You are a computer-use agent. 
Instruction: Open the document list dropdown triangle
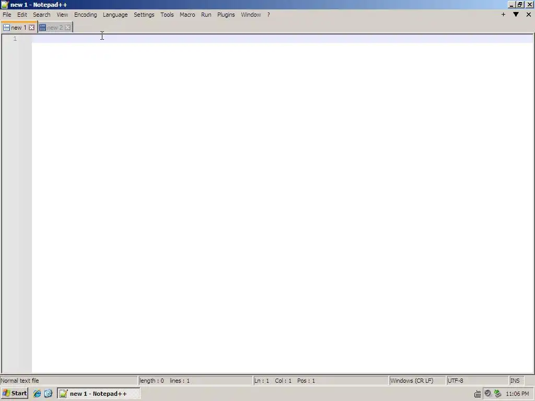tap(516, 14)
